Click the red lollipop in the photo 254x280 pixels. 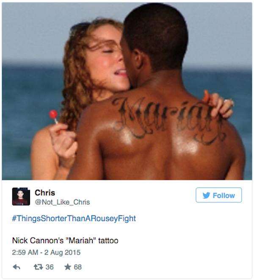pos(53,114)
